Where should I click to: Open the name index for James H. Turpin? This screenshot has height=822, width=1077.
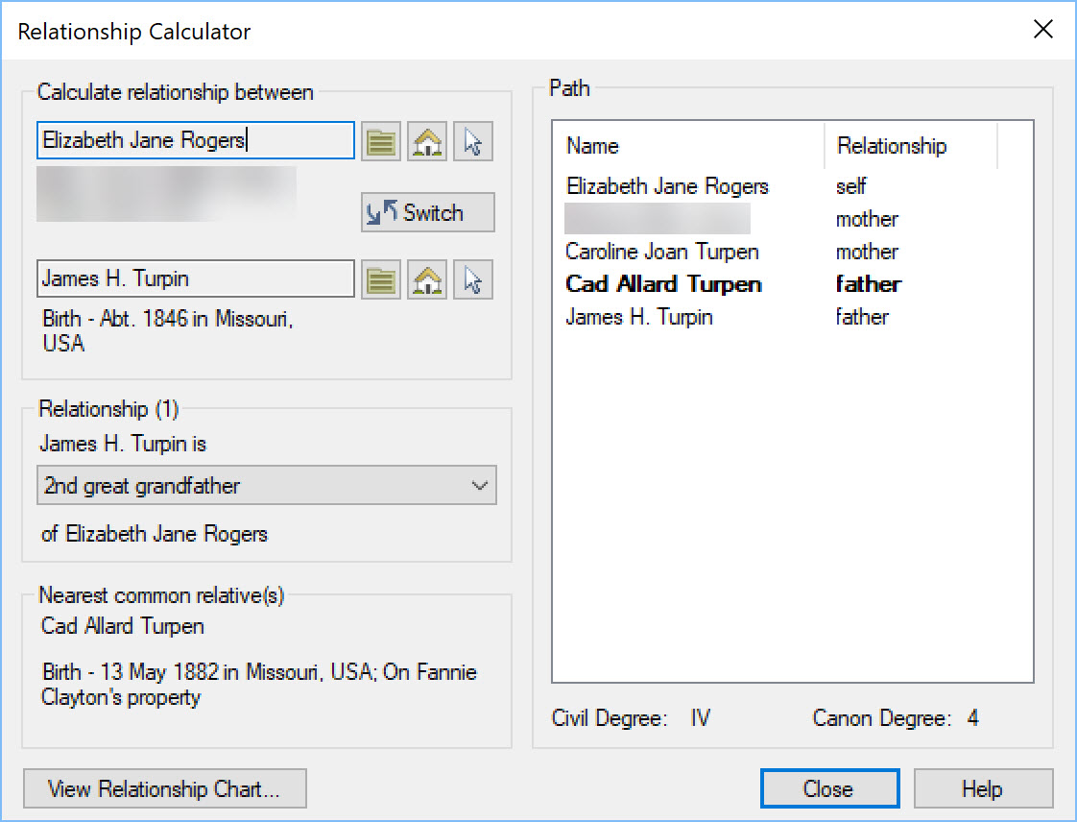(380, 279)
